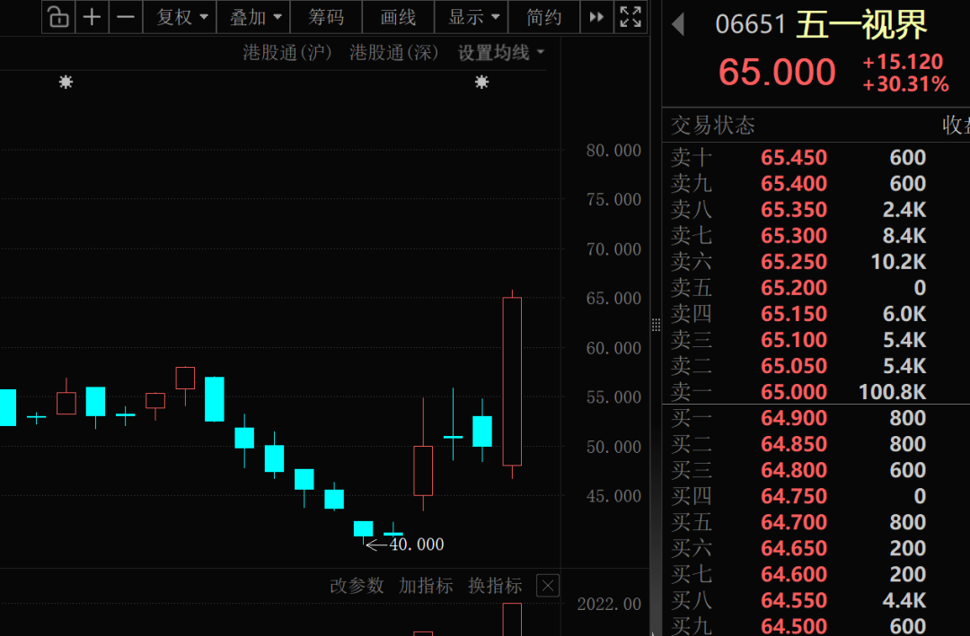Screen dimensions: 970x636
Task: Select the 港股通(沪) tab
Action: coord(287,53)
